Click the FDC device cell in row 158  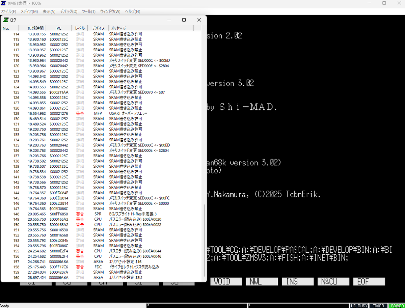pos(98,267)
